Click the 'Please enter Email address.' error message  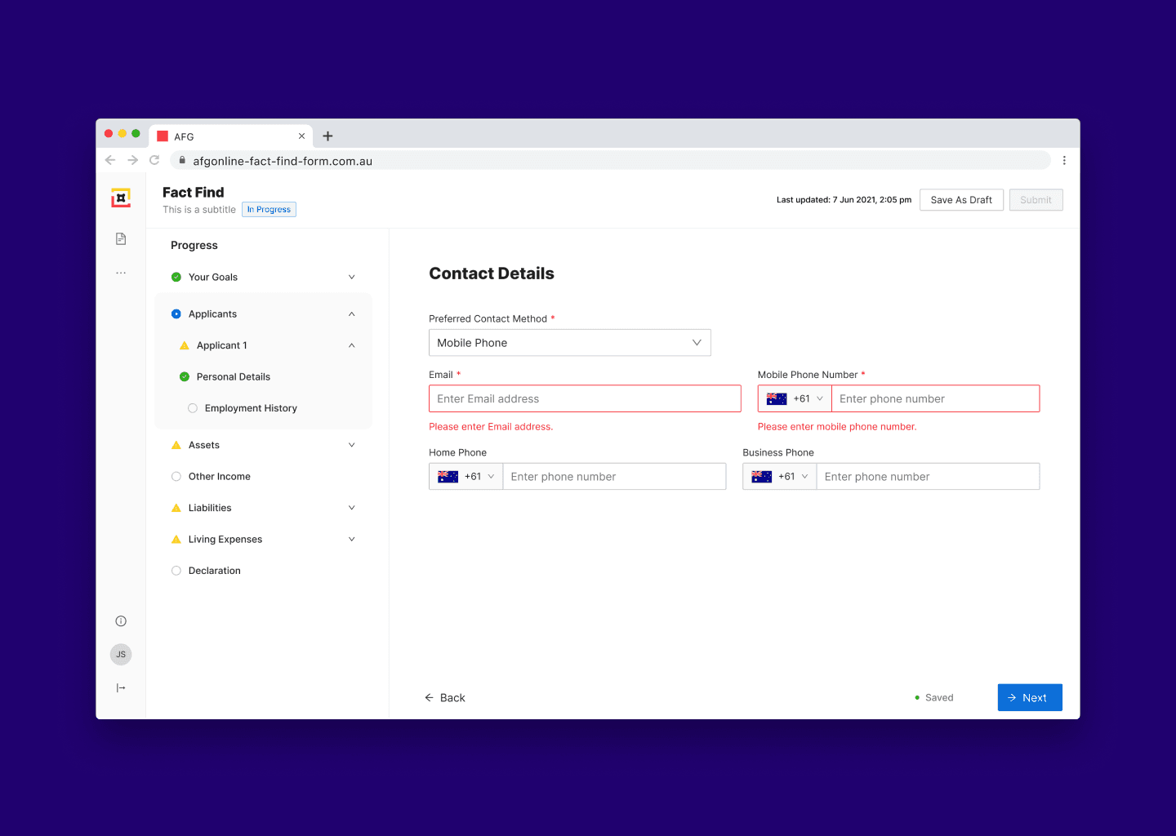point(491,427)
